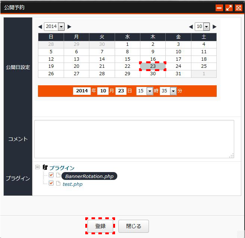Select date 2 in the calendar
This screenshot has width=245, height=238.
click(x=153, y=44)
